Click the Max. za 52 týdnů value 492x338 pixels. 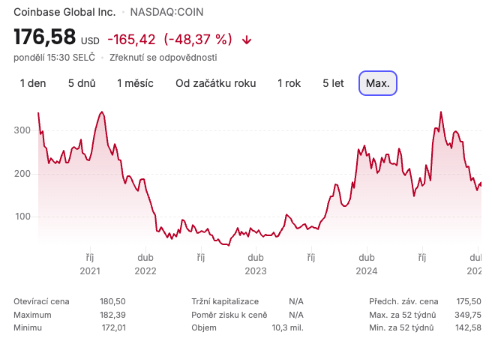(x=468, y=315)
